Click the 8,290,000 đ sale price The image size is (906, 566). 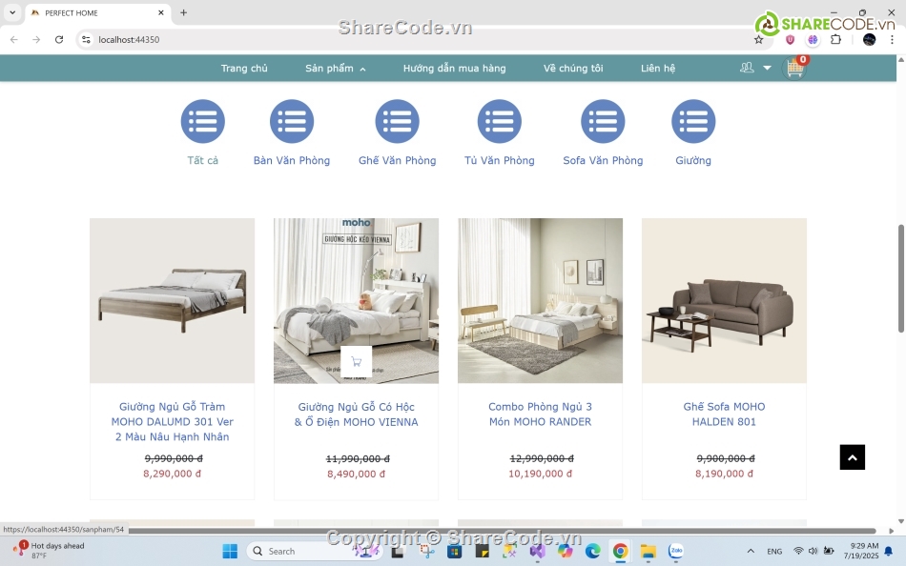click(x=173, y=474)
